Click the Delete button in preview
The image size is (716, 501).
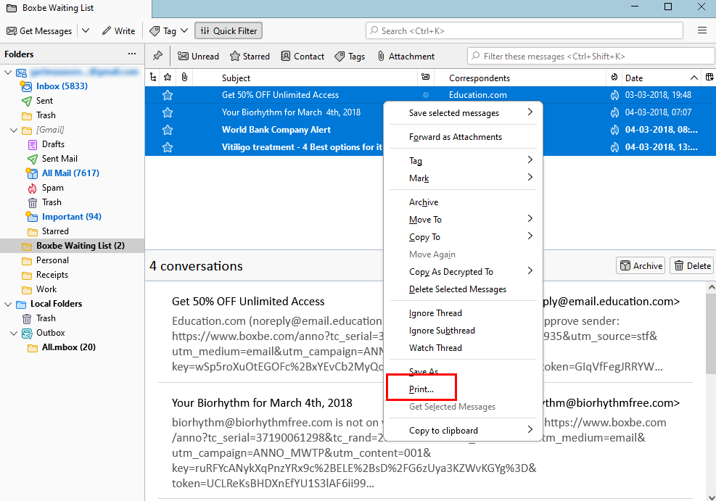tap(692, 265)
